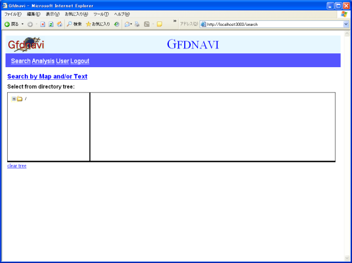Open the Favorites (お気に入り) toolbar button

coord(98,24)
